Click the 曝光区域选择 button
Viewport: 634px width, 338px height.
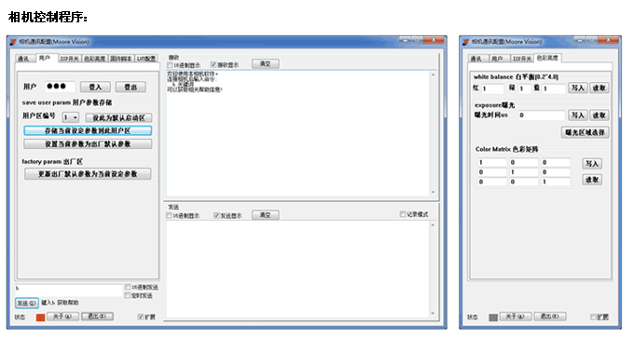point(586,132)
